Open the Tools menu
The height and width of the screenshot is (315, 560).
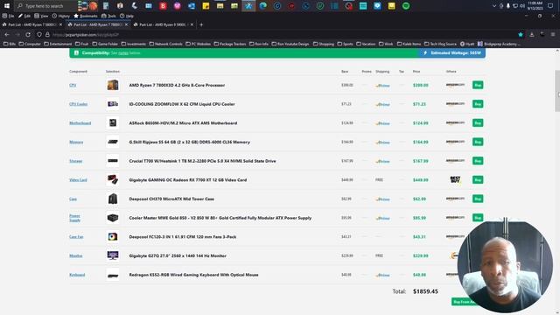point(108,16)
